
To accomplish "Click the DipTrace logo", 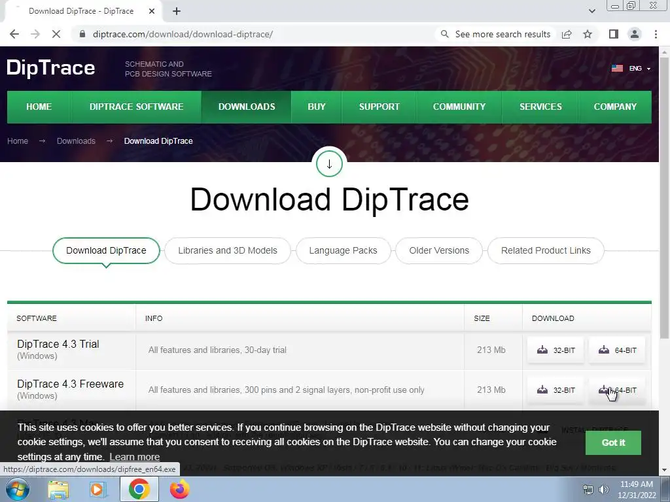I will point(50,68).
